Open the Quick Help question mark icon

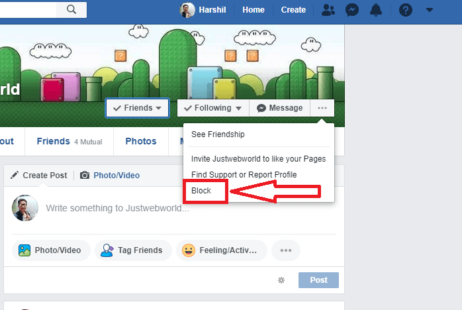pyautogui.click(x=406, y=10)
